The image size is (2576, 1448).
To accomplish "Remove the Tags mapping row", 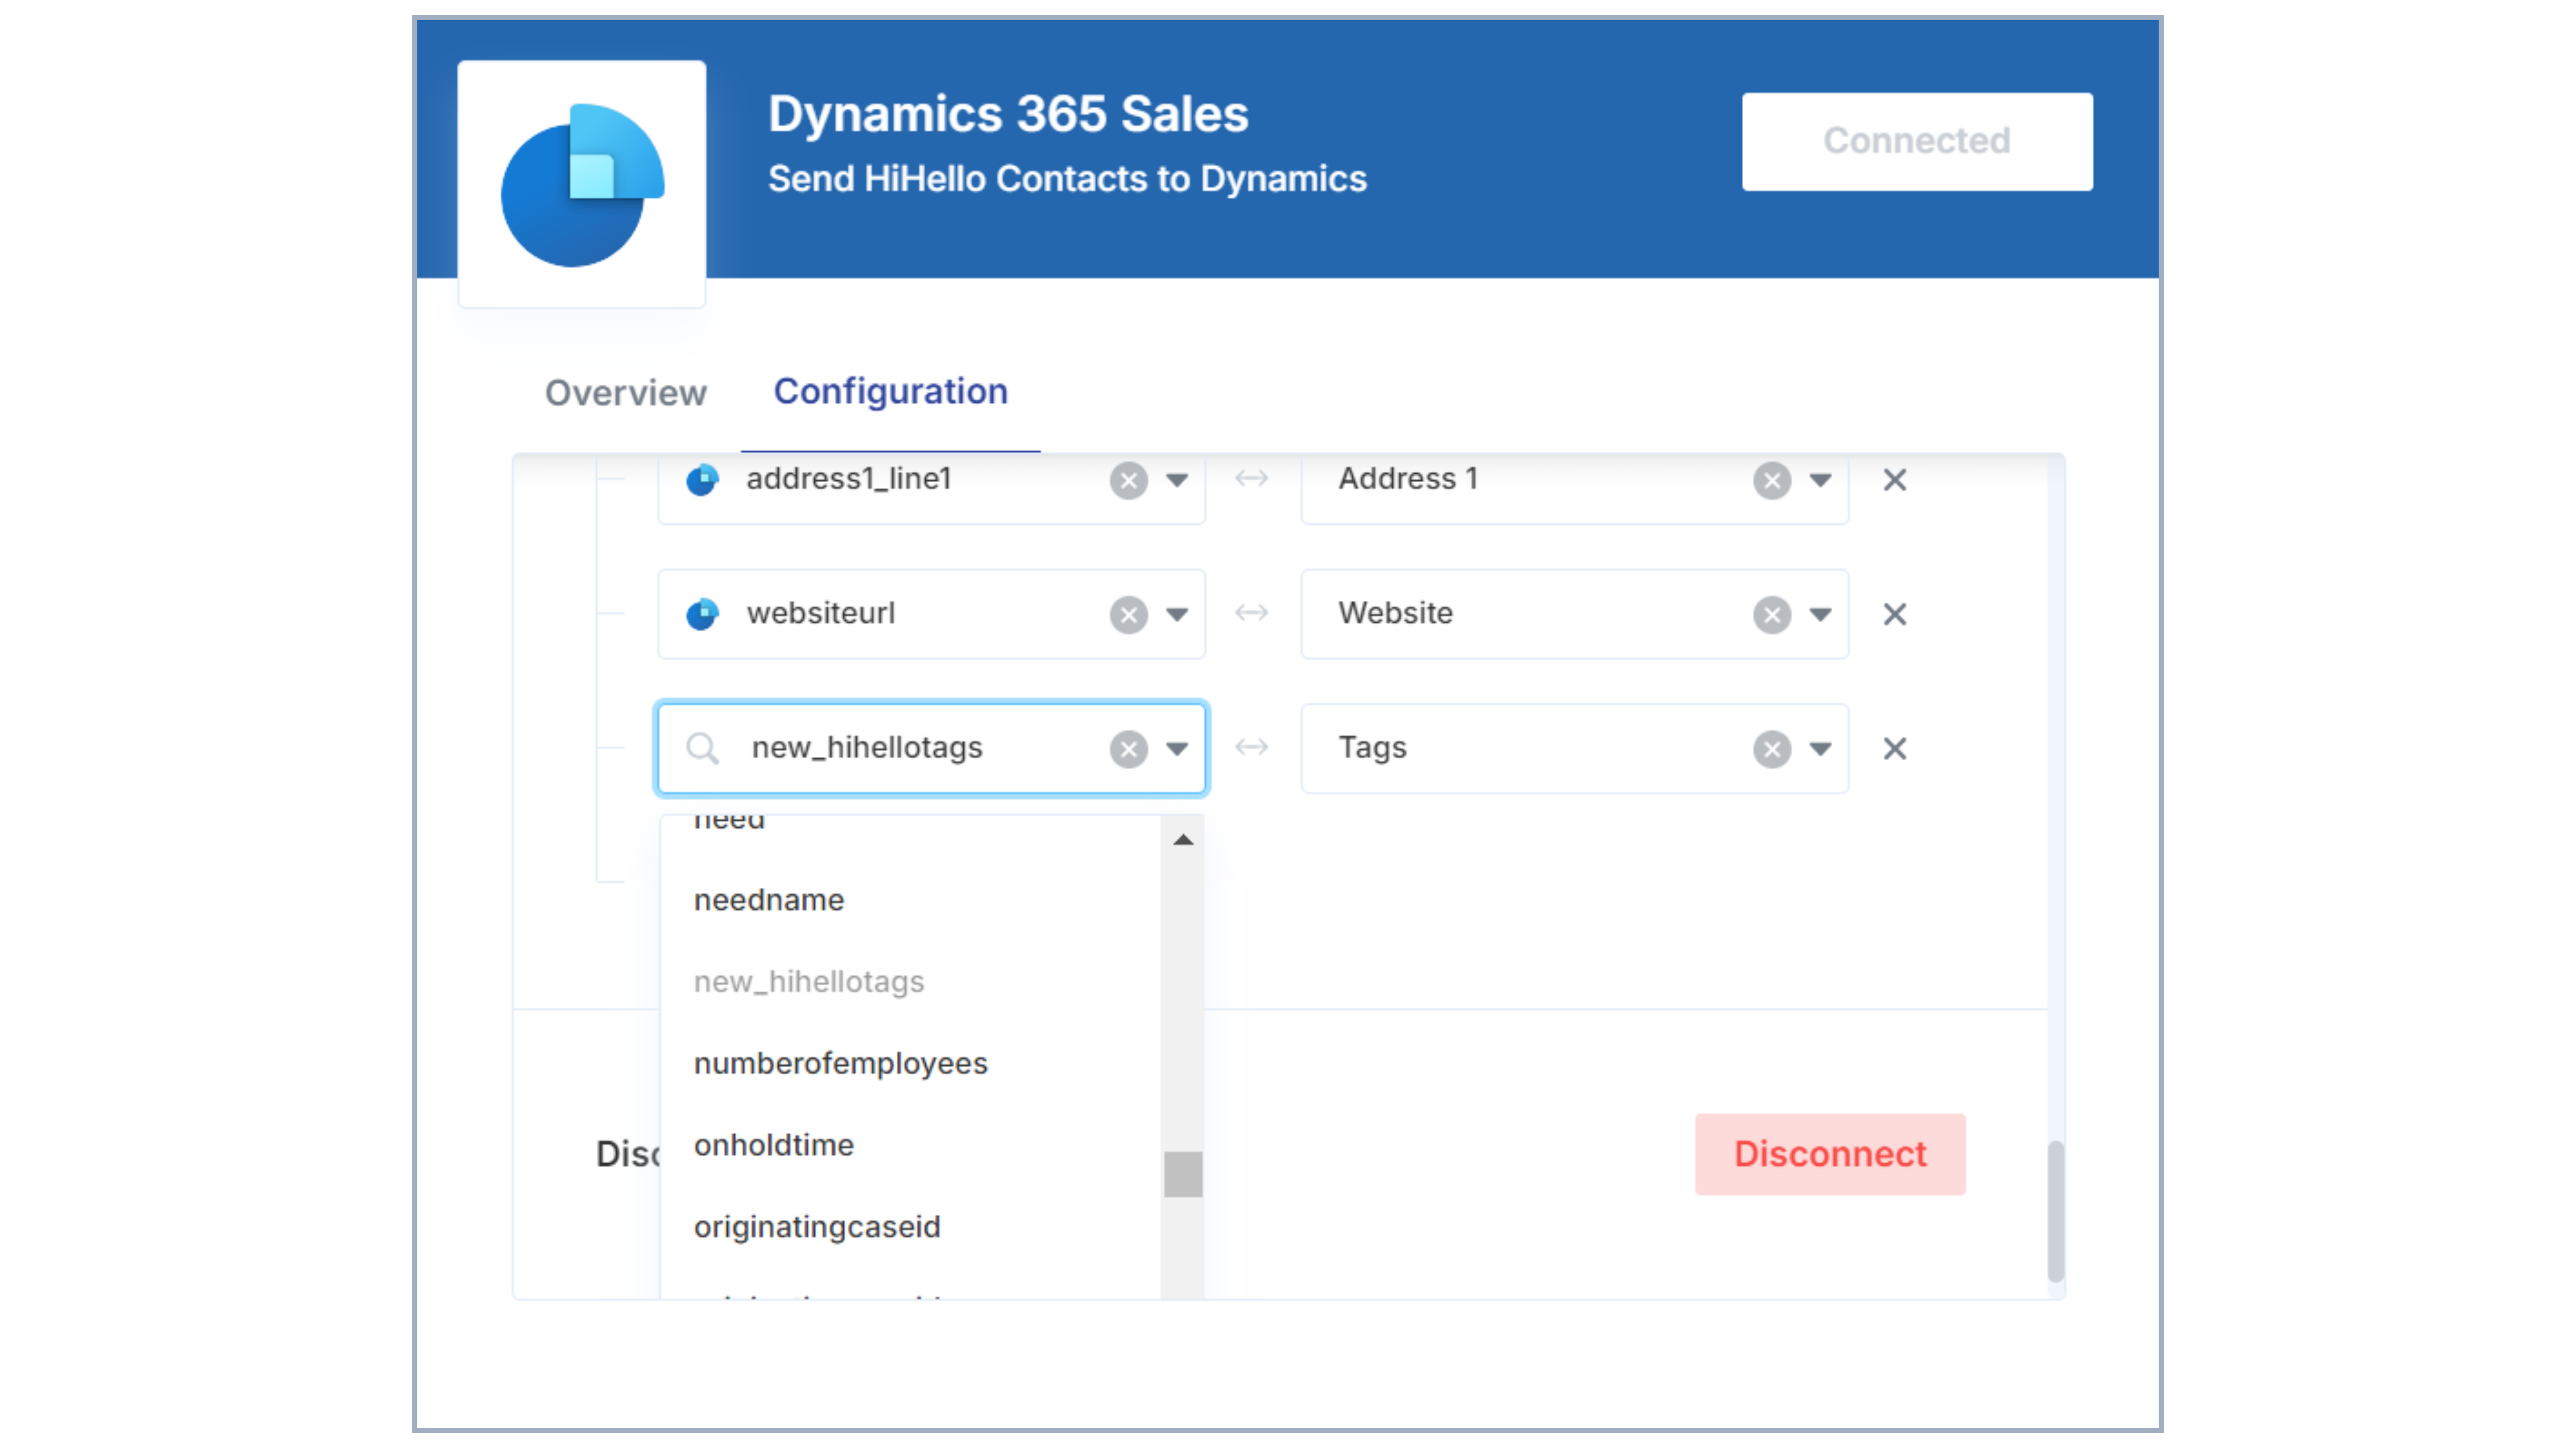I will pyautogui.click(x=1894, y=749).
